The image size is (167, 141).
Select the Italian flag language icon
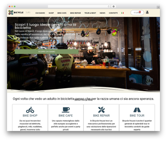(123, 13)
